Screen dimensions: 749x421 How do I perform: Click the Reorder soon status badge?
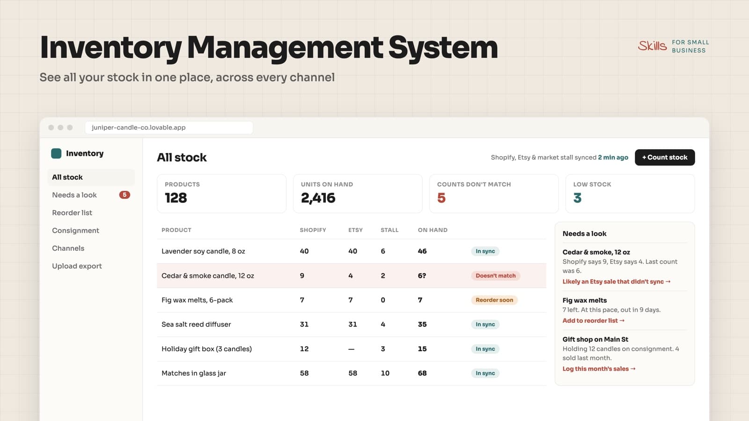pos(494,300)
